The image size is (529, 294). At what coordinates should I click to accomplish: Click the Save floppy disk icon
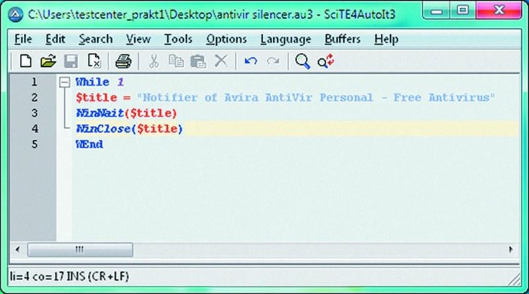[x=71, y=62]
